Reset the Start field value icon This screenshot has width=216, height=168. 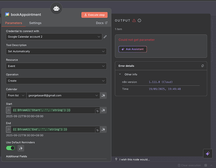tap(97, 111)
